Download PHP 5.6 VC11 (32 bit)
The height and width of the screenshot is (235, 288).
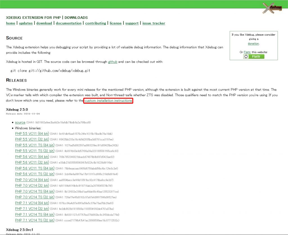tap(32, 162)
